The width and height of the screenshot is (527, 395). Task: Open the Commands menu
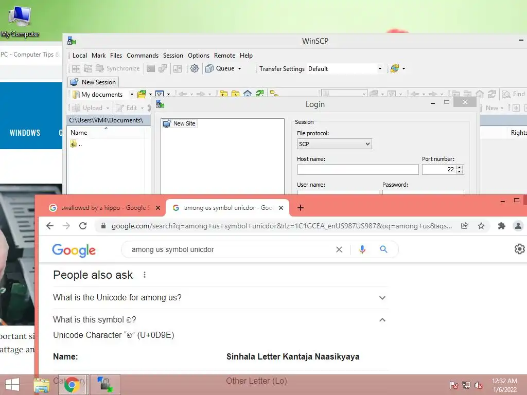(143, 56)
